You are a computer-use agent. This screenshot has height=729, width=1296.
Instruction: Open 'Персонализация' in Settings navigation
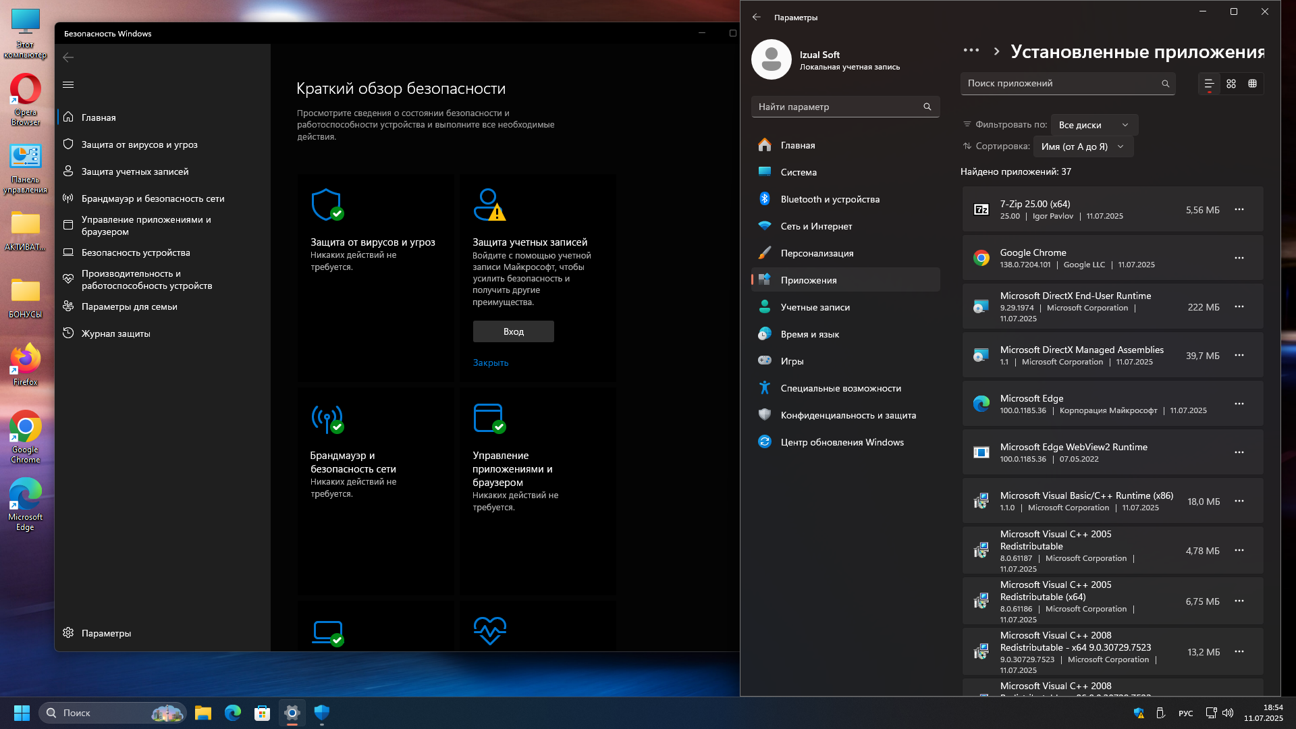(x=845, y=253)
